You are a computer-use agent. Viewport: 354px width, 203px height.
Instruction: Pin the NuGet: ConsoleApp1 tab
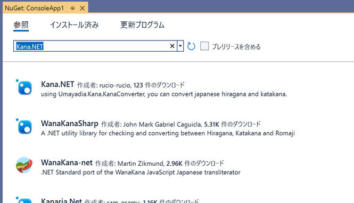click(x=72, y=9)
